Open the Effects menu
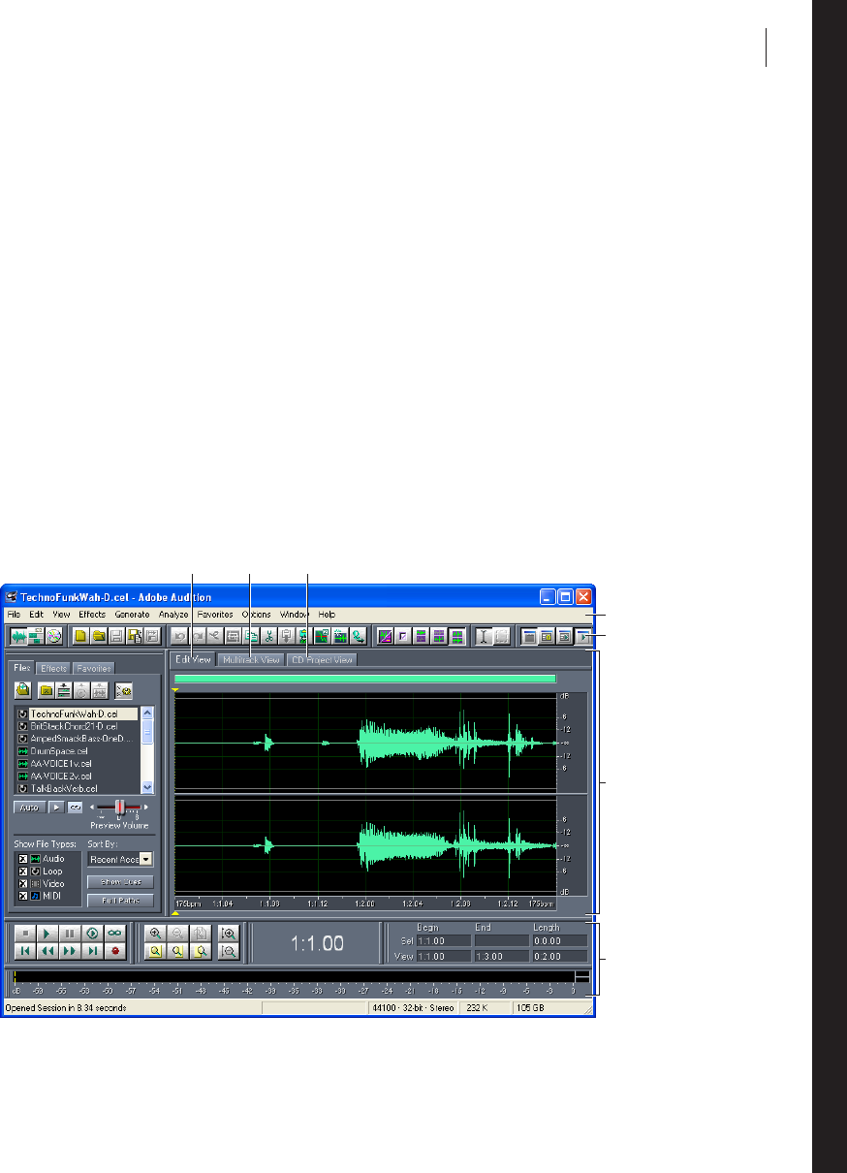The width and height of the screenshot is (847, 1173). click(92, 615)
